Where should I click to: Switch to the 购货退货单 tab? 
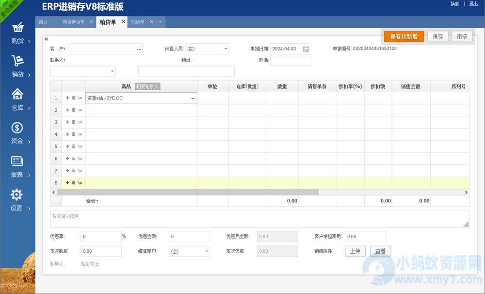(x=73, y=22)
